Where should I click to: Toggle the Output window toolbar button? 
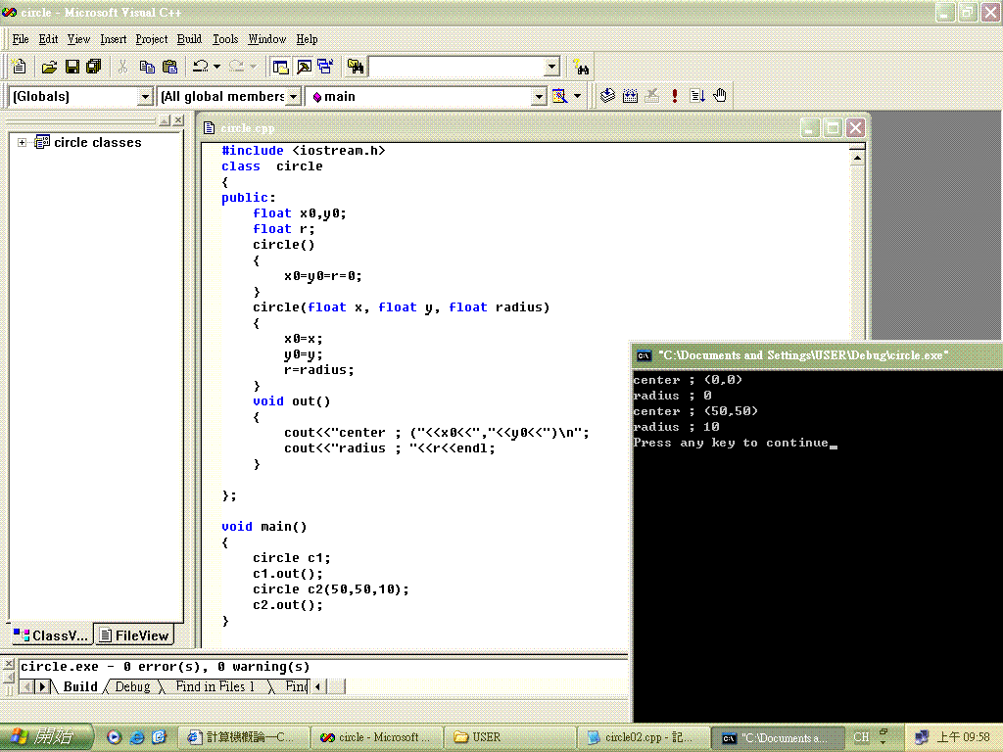point(304,67)
